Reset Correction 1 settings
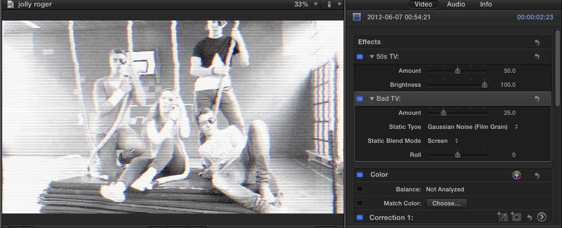The height and width of the screenshot is (228, 562). 530,217
